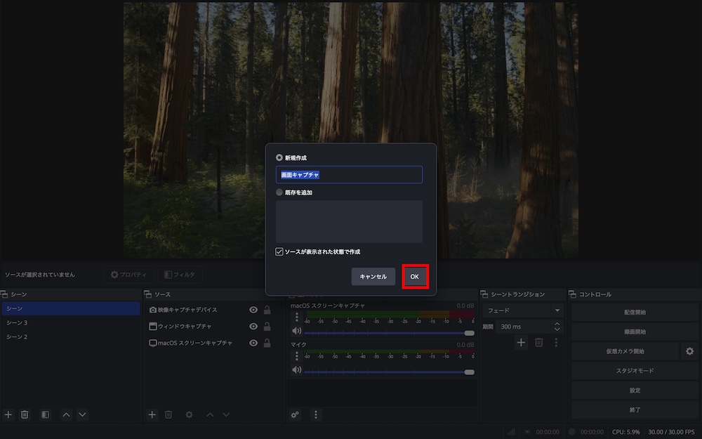The width and height of the screenshot is (702, 439).
Task: Click the 30.00 / 30.00 FPS status text
Action: pyautogui.click(x=671, y=432)
